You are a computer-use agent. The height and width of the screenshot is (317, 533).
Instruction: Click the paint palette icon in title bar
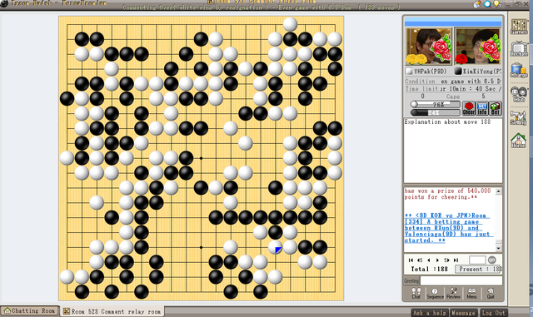click(477, 3)
